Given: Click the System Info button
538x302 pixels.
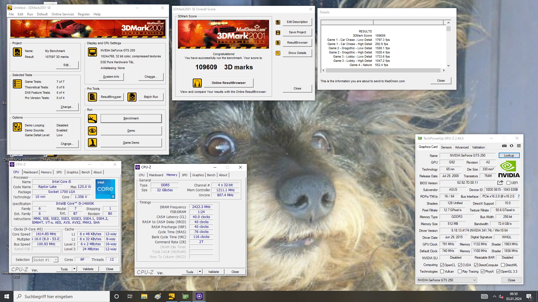Looking at the screenshot, I should [111, 77].
